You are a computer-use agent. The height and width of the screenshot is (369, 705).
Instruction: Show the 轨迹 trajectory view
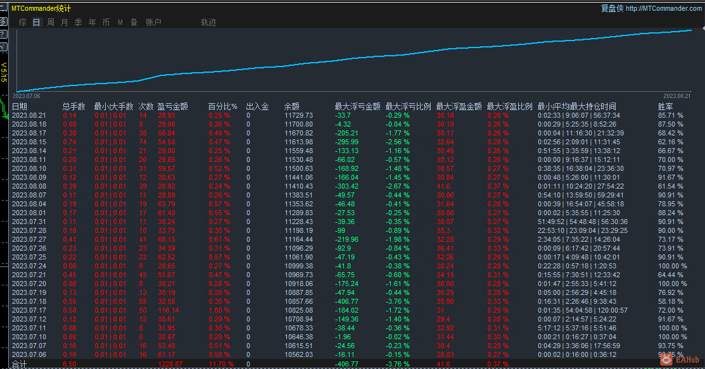pyautogui.click(x=208, y=22)
